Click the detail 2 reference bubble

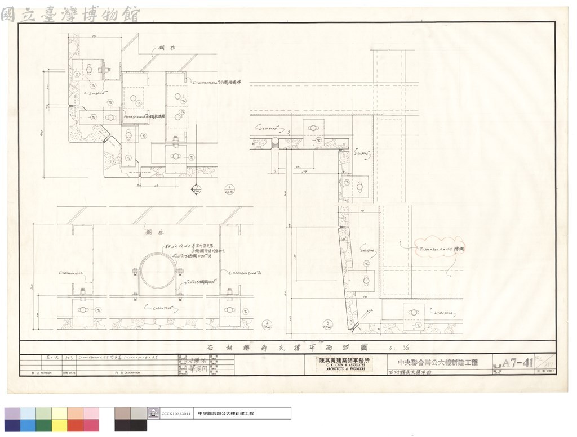(267, 325)
